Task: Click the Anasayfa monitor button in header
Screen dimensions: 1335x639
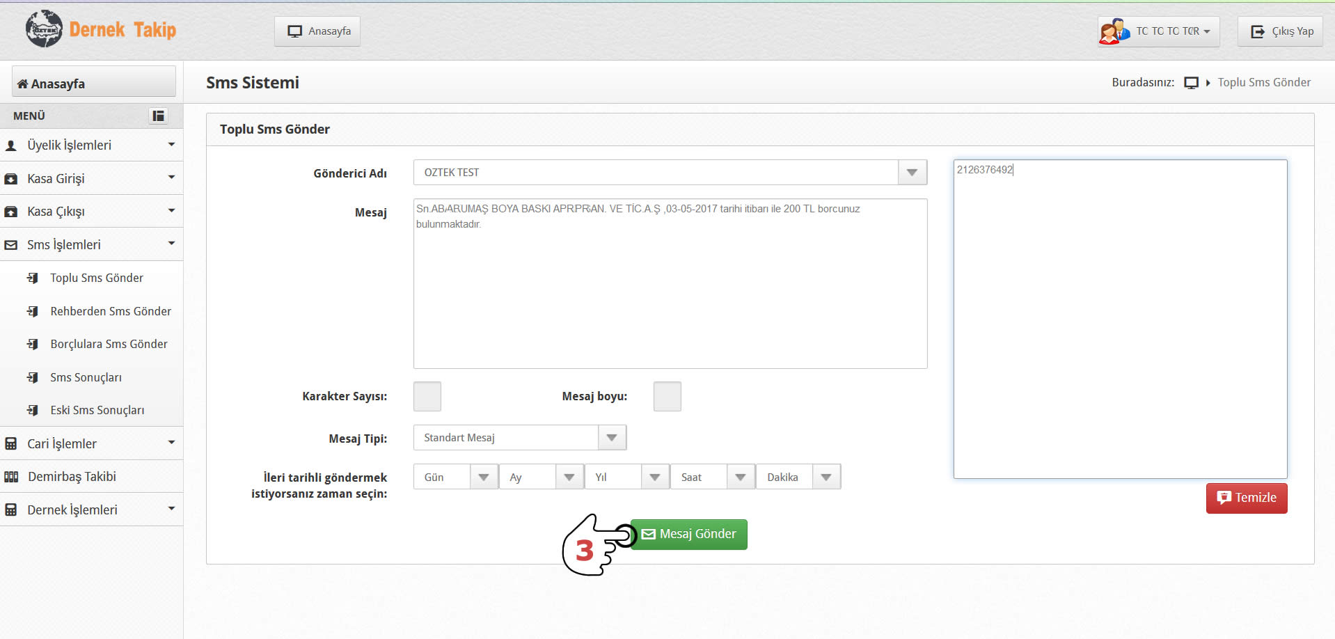Action: click(x=317, y=31)
